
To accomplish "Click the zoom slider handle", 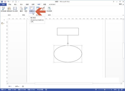I will click(105, 90).
